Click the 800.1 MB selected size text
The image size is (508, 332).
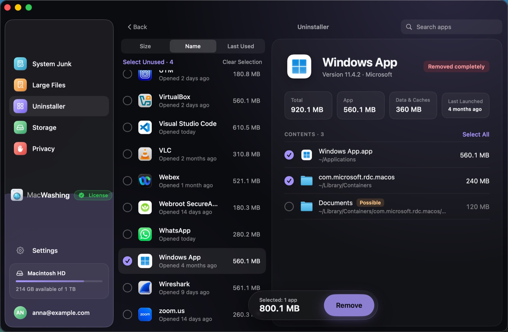[279, 308]
